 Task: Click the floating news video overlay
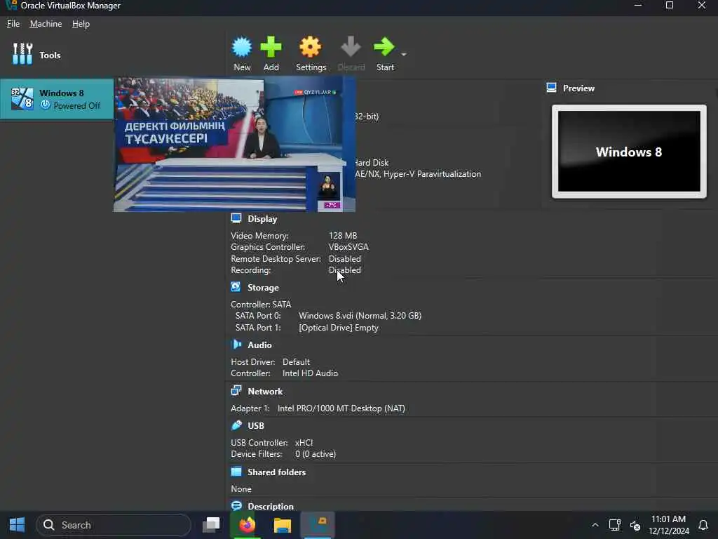234,145
